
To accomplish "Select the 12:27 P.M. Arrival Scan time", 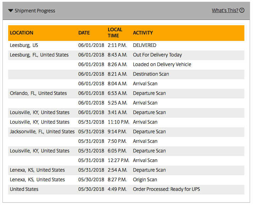I will pos(118,160).
